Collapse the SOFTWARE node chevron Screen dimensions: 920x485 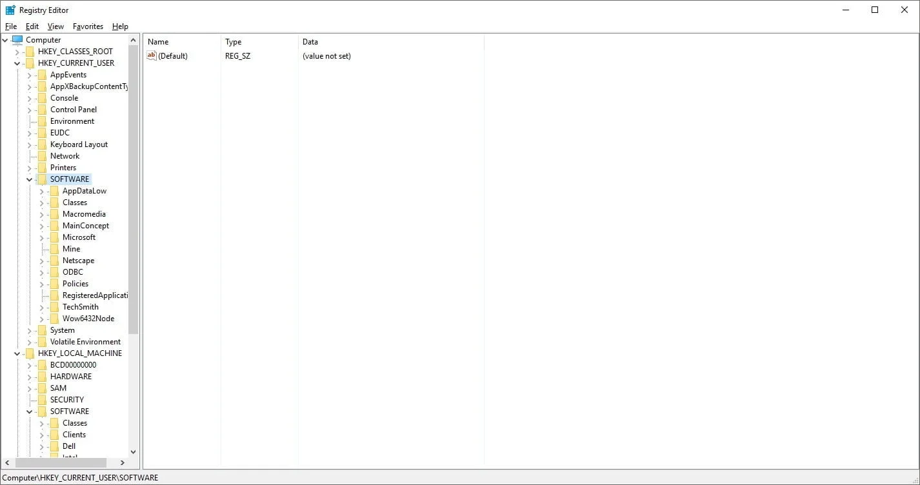pos(28,179)
